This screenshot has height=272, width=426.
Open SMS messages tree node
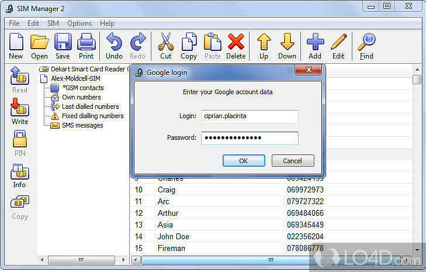pyautogui.click(x=82, y=125)
